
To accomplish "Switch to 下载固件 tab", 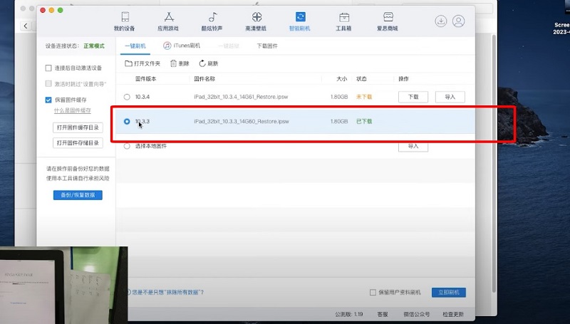I will pos(267,46).
